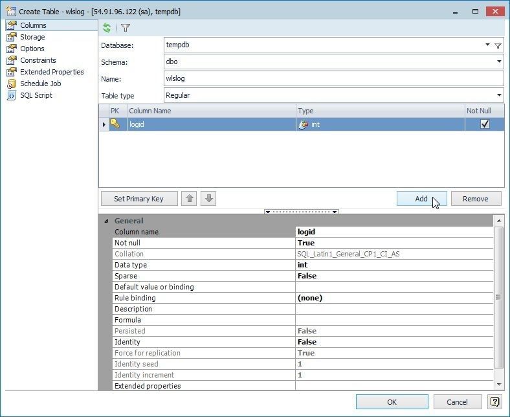Click the Identity seed property row
Screen dimensions: 510x417
pos(303,364)
